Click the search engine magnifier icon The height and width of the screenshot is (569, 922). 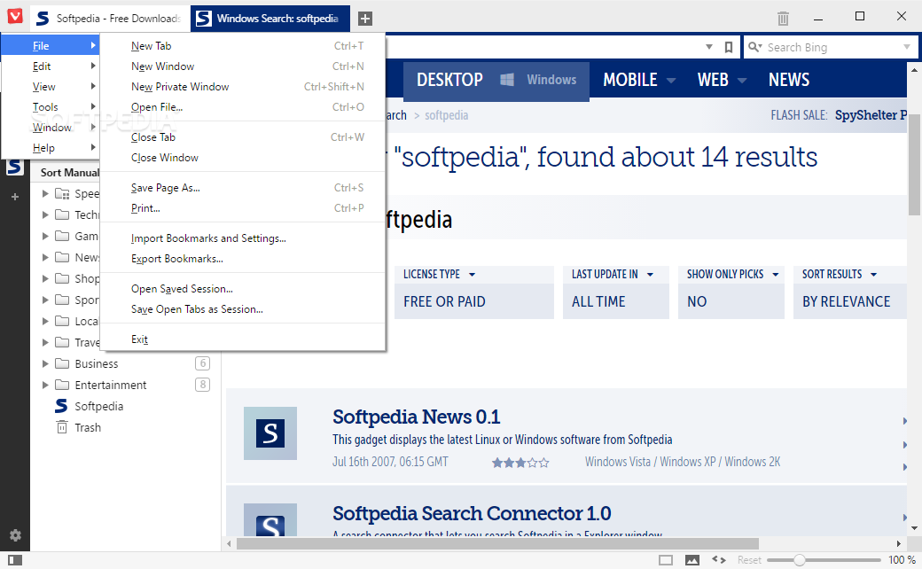tap(754, 47)
